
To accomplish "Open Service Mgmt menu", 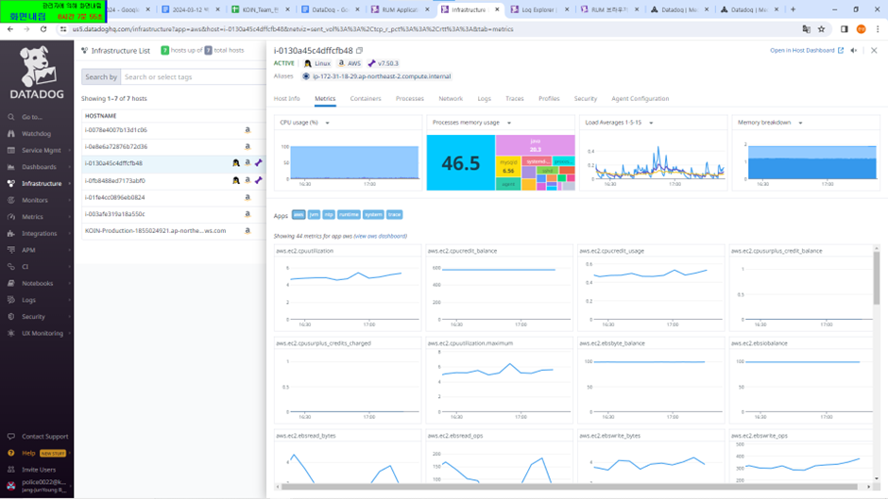I will pos(41,151).
